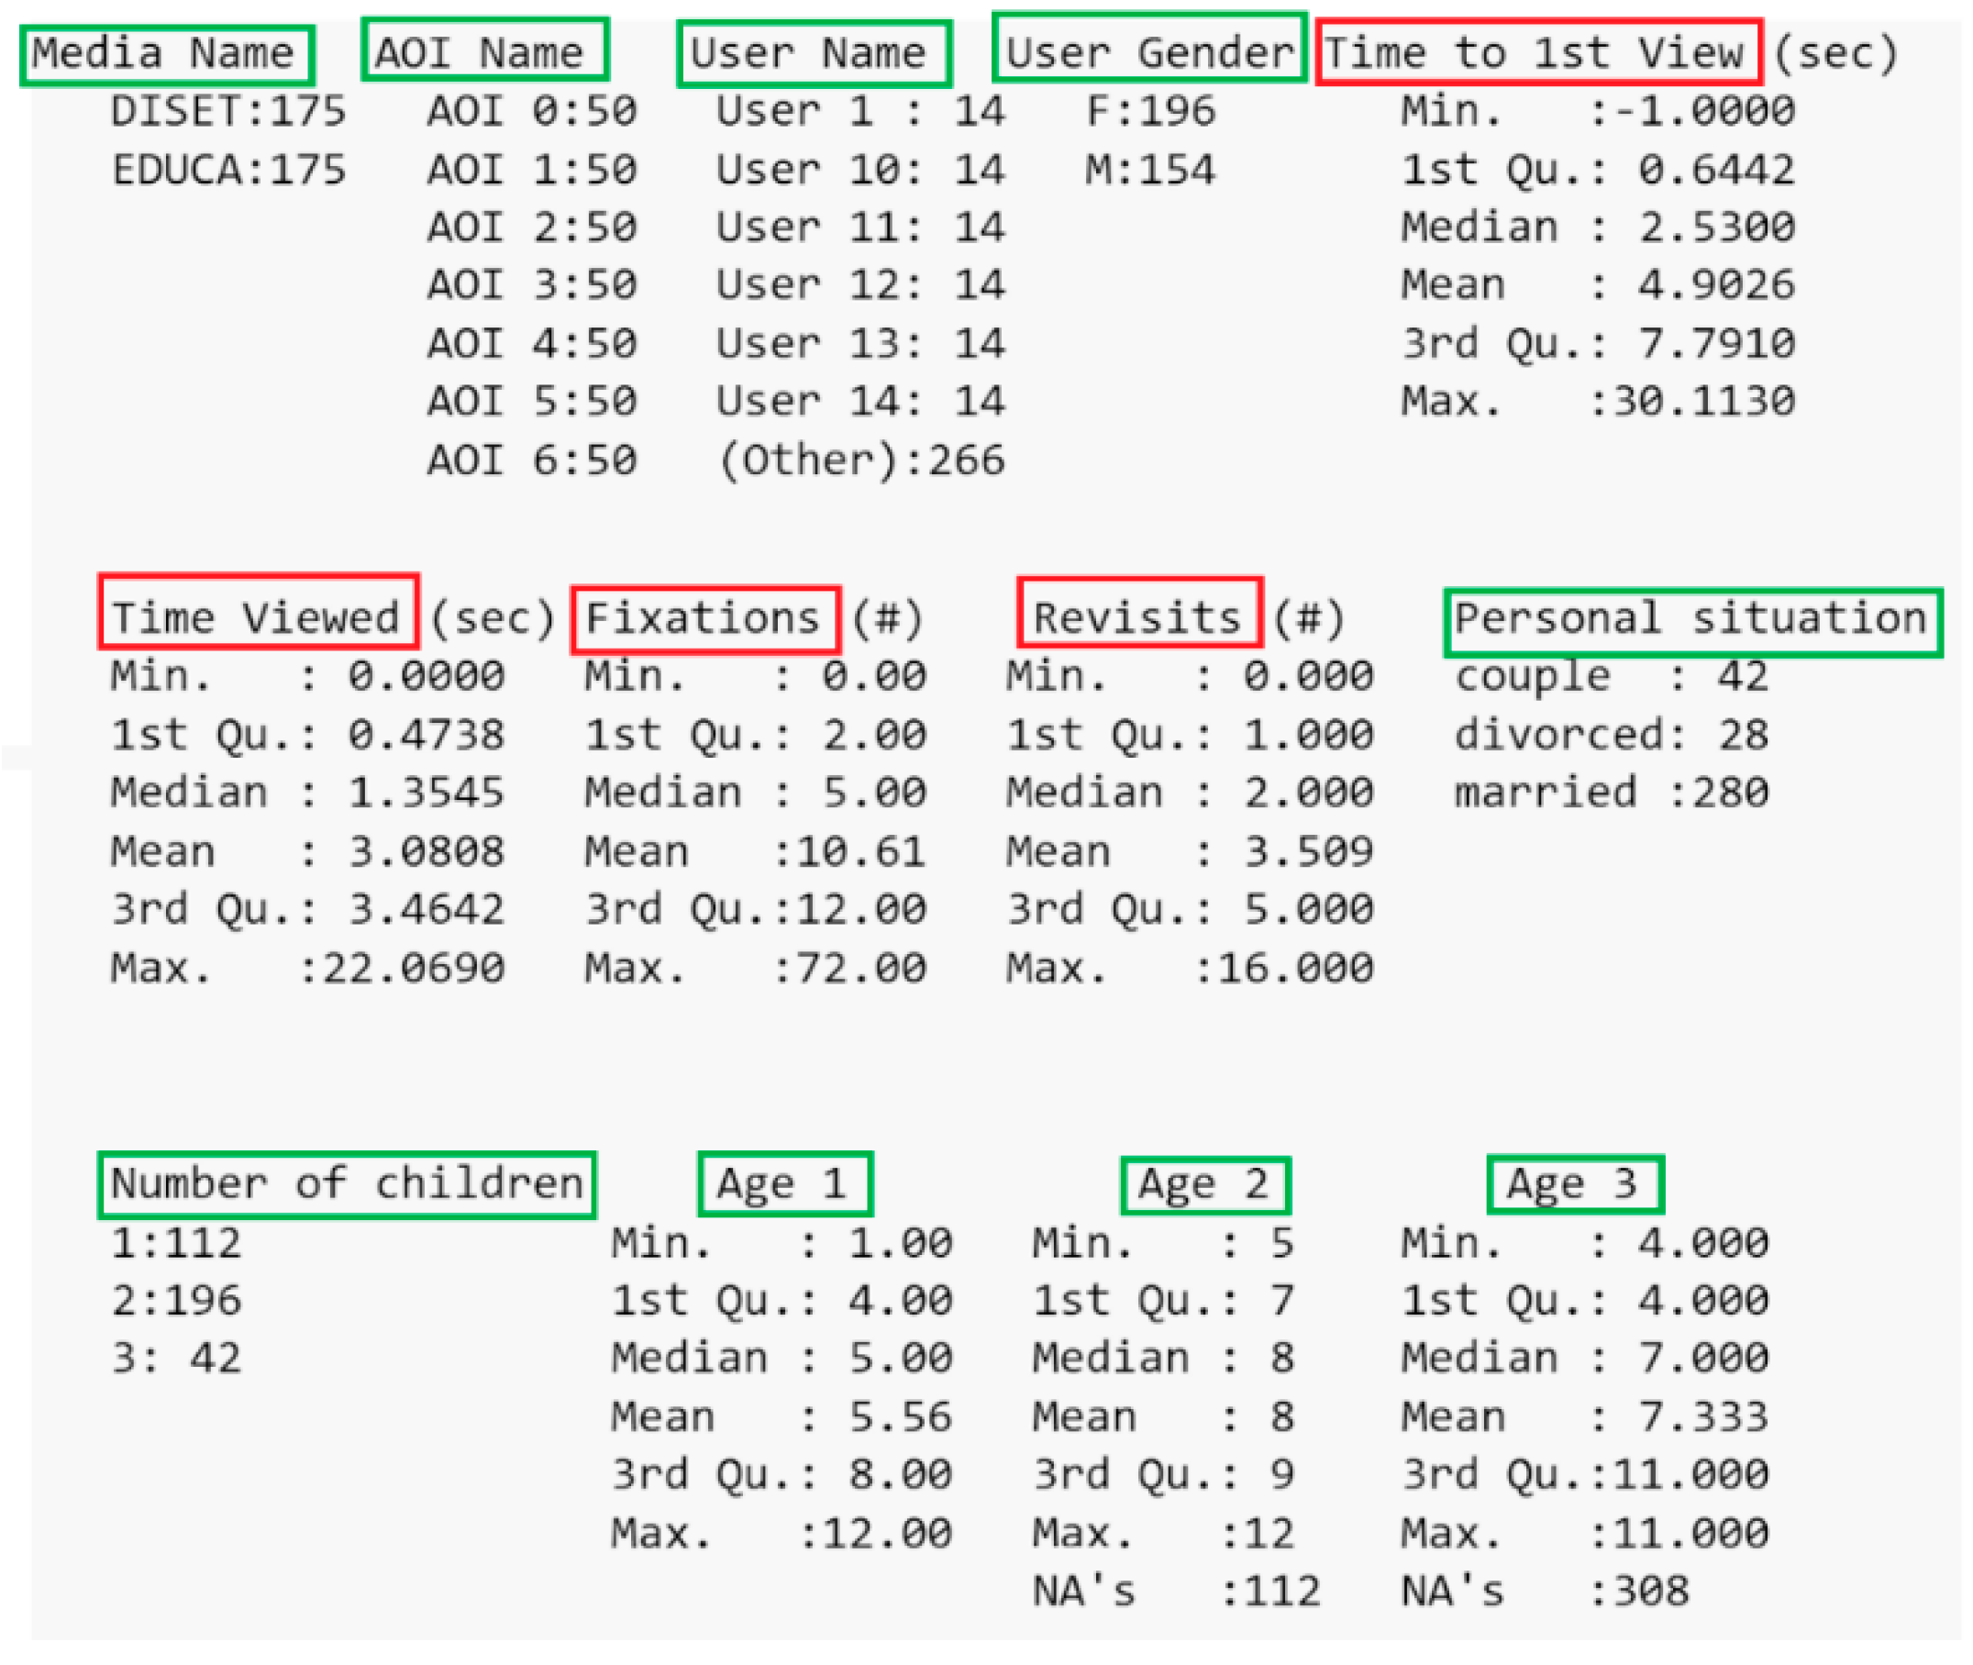1973x1665 pixels.
Task: Select the User Name header box
Action: pos(814,54)
